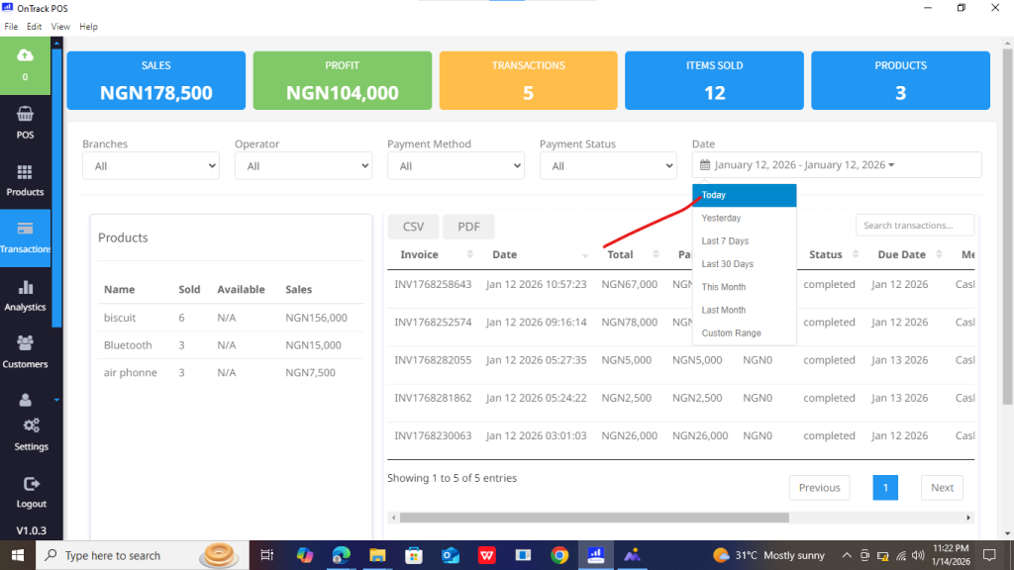This screenshot has height=570, width=1014.
Task: Expand the Operator dropdown
Action: pos(303,166)
